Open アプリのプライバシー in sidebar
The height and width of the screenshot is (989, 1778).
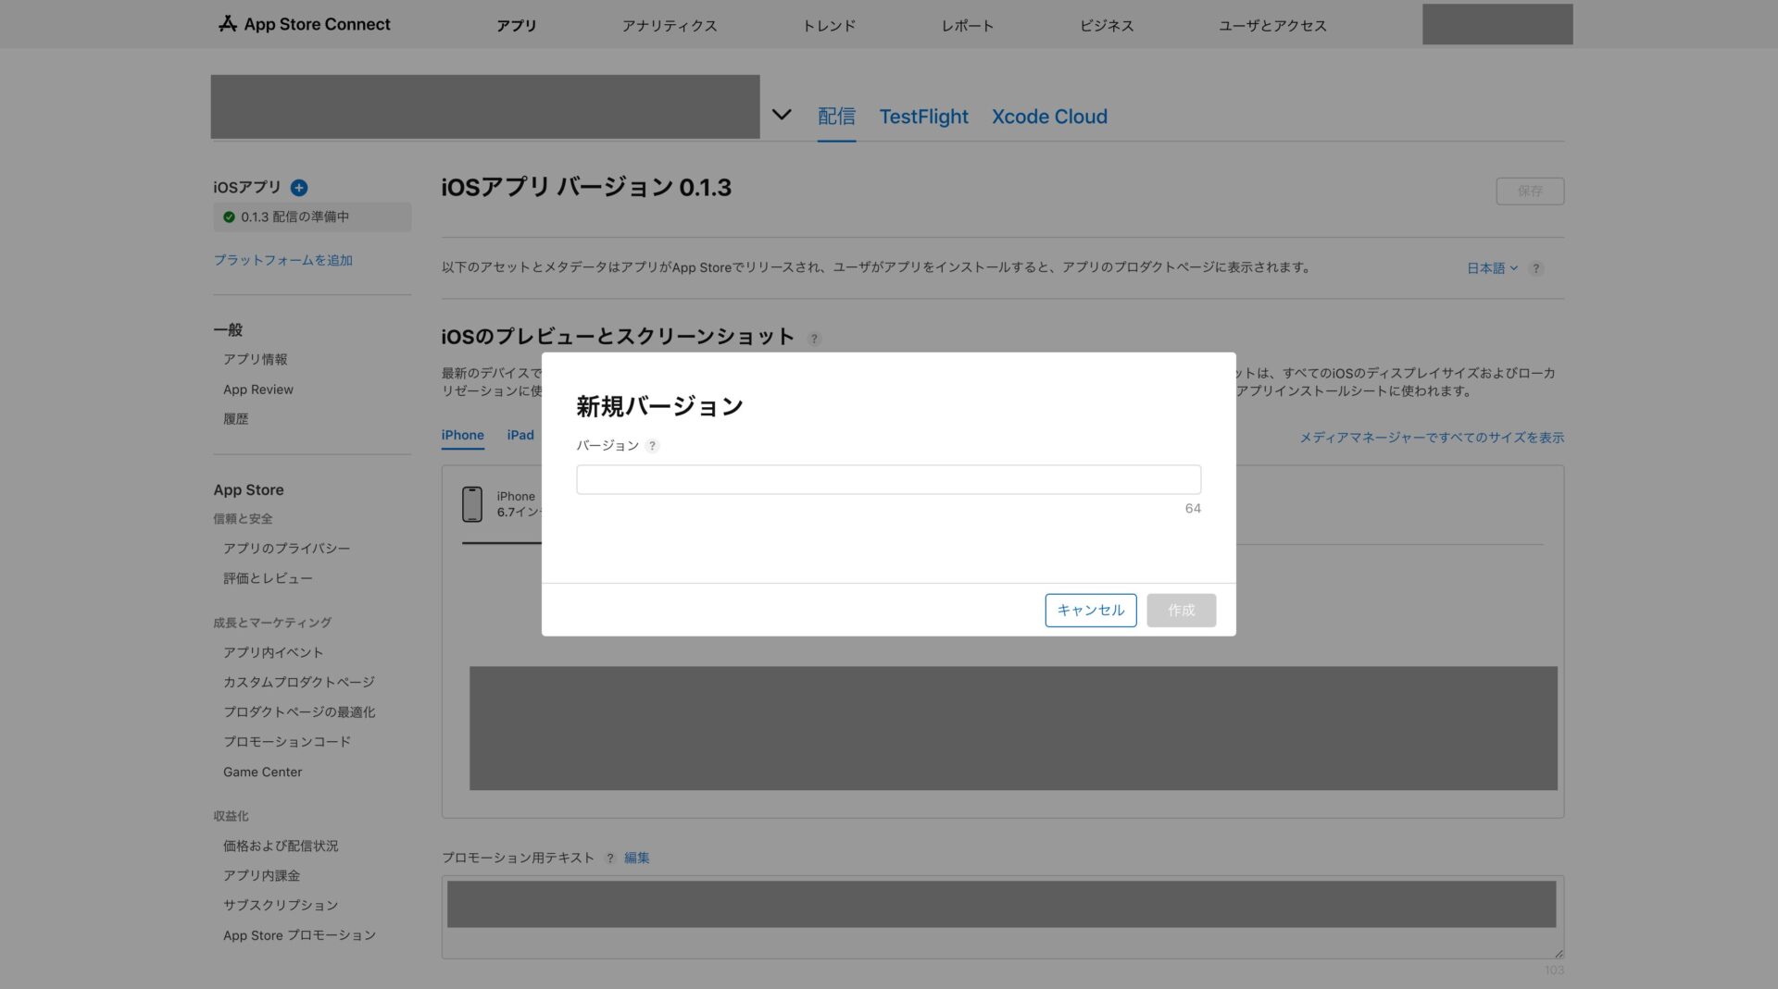(286, 549)
